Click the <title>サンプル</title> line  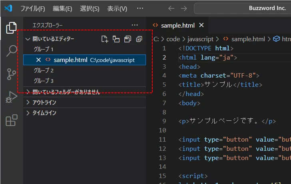click(x=220, y=85)
